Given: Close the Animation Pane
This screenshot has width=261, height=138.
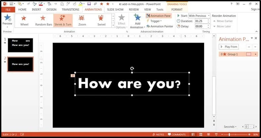Looking at the screenshot, I should pos(256,38).
